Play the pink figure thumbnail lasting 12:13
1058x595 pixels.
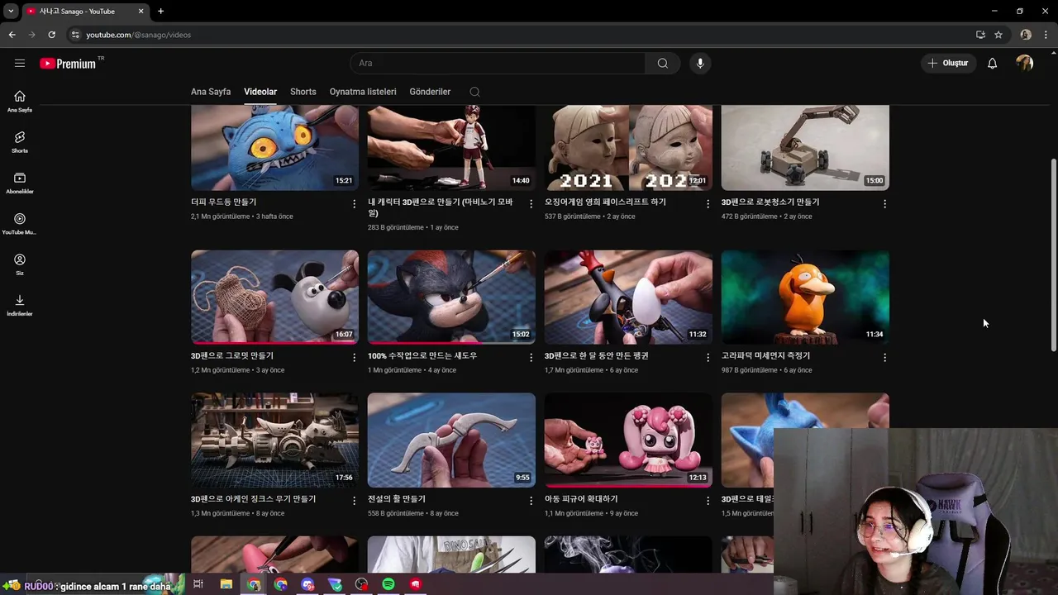(628, 440)
